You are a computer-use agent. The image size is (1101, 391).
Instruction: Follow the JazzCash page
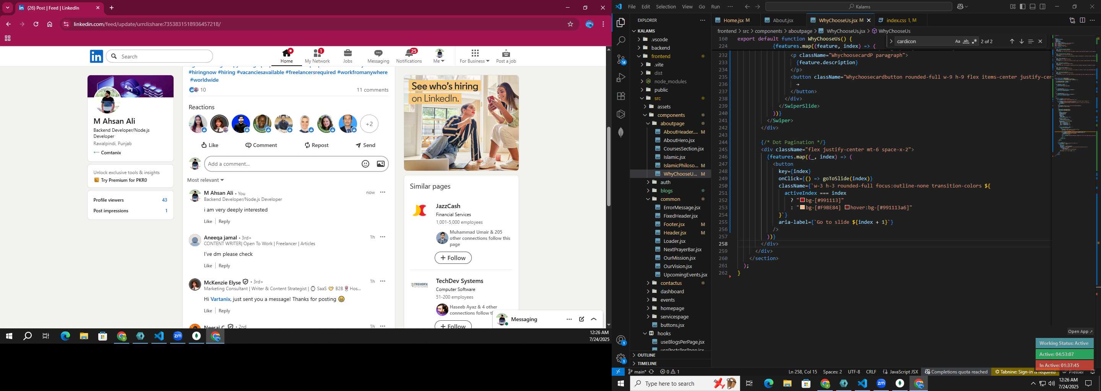pyautogui.click(x=453, y=258)
